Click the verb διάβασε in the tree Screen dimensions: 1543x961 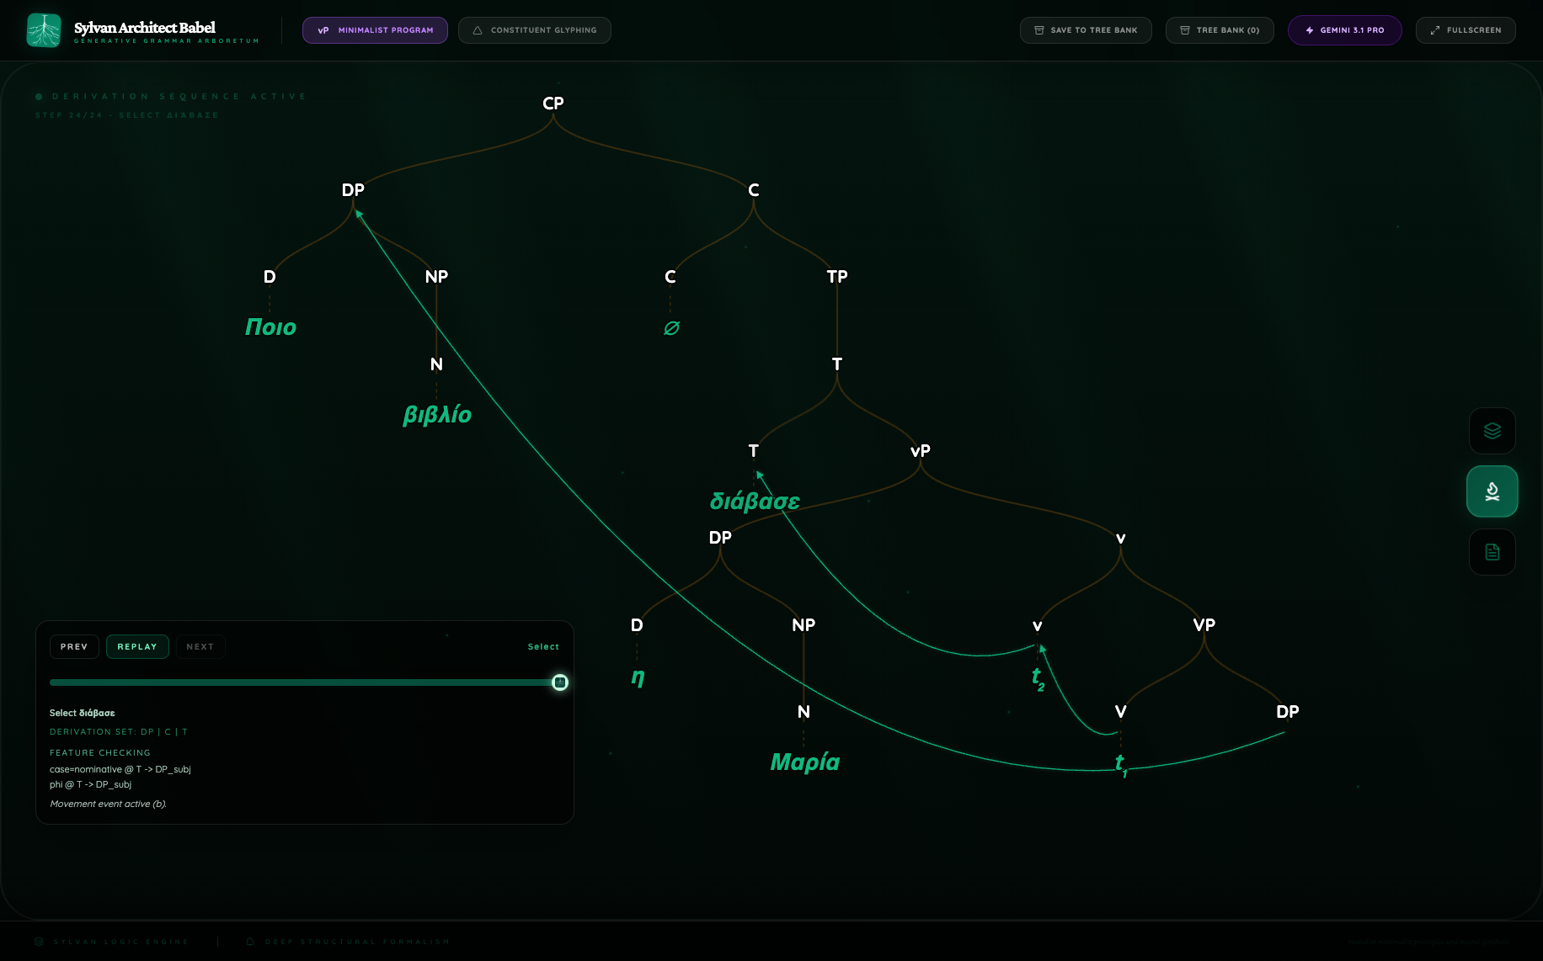click(x=755, y=502)
